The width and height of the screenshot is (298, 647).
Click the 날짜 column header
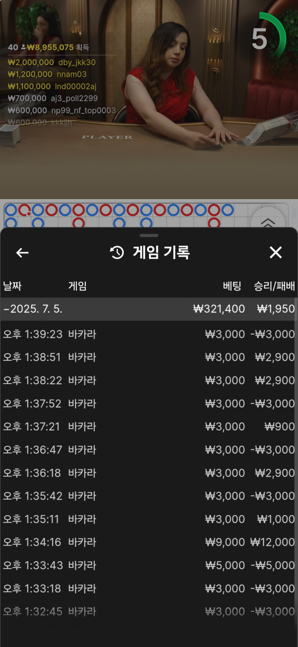click(12, 286)
